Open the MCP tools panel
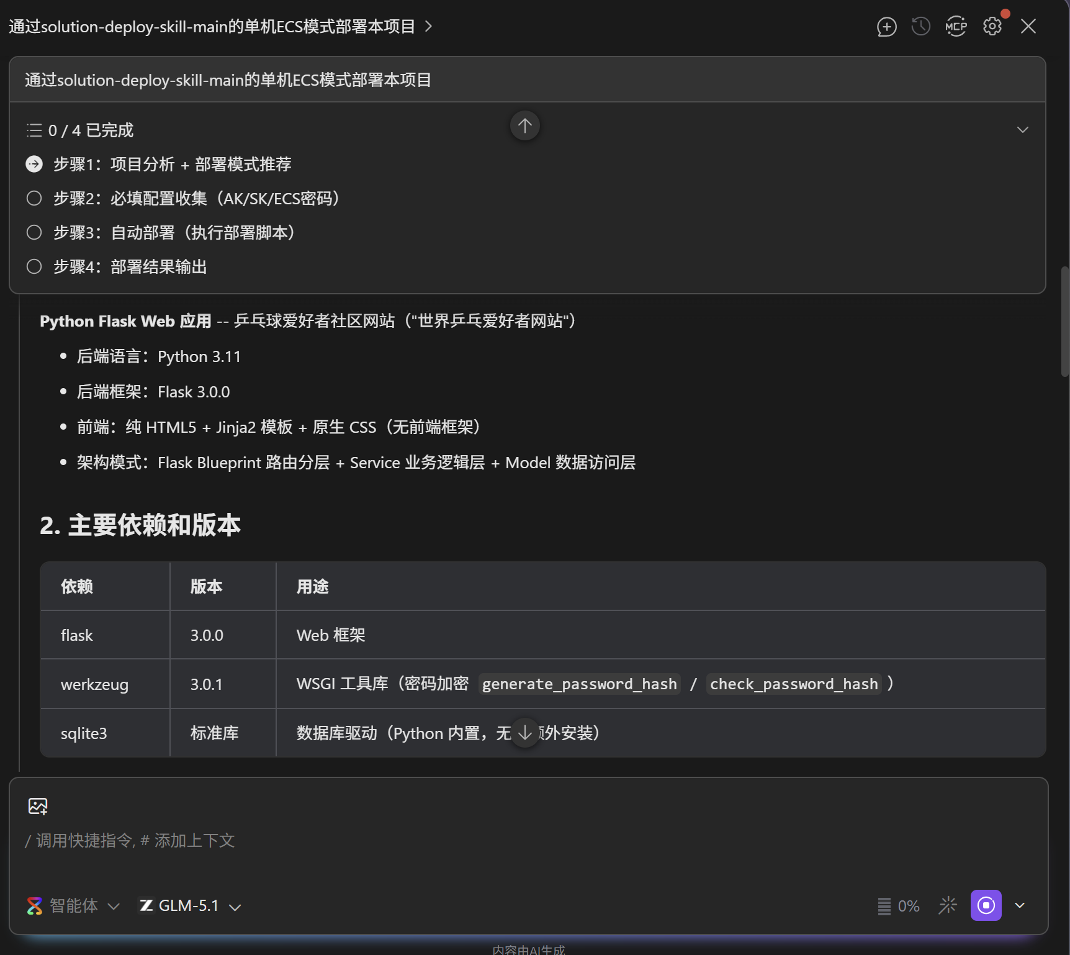The height and width of the screenshot is (955, 1070). pyautogui.click(x=956, y=27)
